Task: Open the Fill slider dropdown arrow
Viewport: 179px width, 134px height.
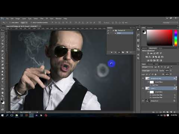Action: coord(170,74)
